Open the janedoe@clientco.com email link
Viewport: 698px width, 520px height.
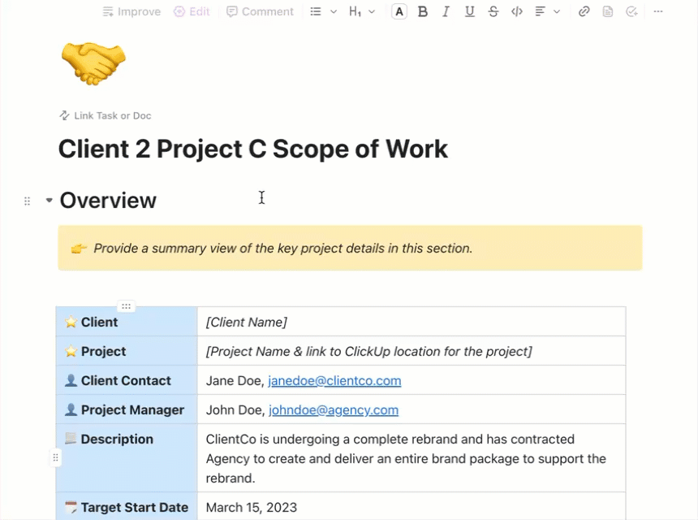[x=335, y=380]
